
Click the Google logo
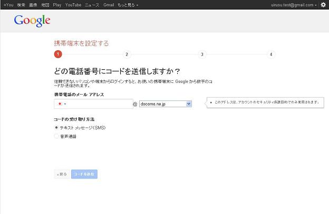32,21
